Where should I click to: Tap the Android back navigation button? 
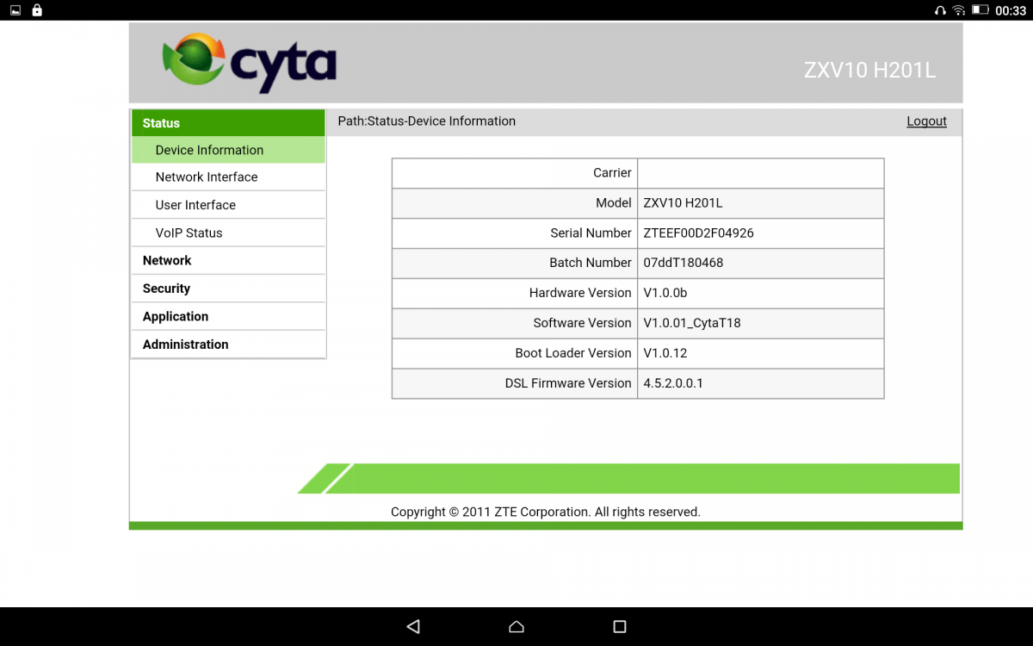413,626
